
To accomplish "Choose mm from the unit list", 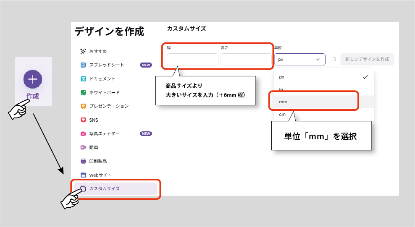I will pyautogui.click(x=313, y=102).
